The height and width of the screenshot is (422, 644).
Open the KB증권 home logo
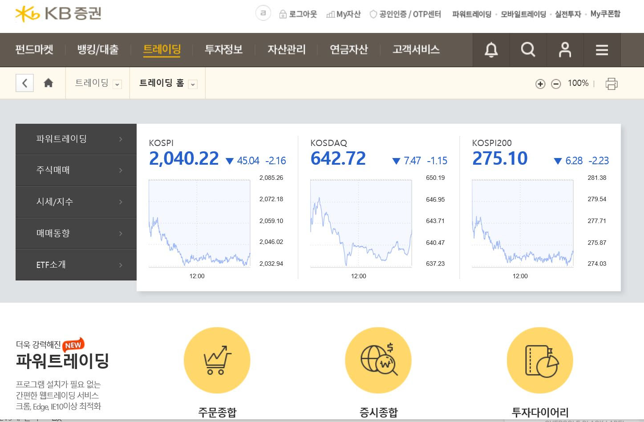click(58, 14)
